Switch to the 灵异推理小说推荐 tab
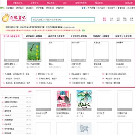 point(79,36)
